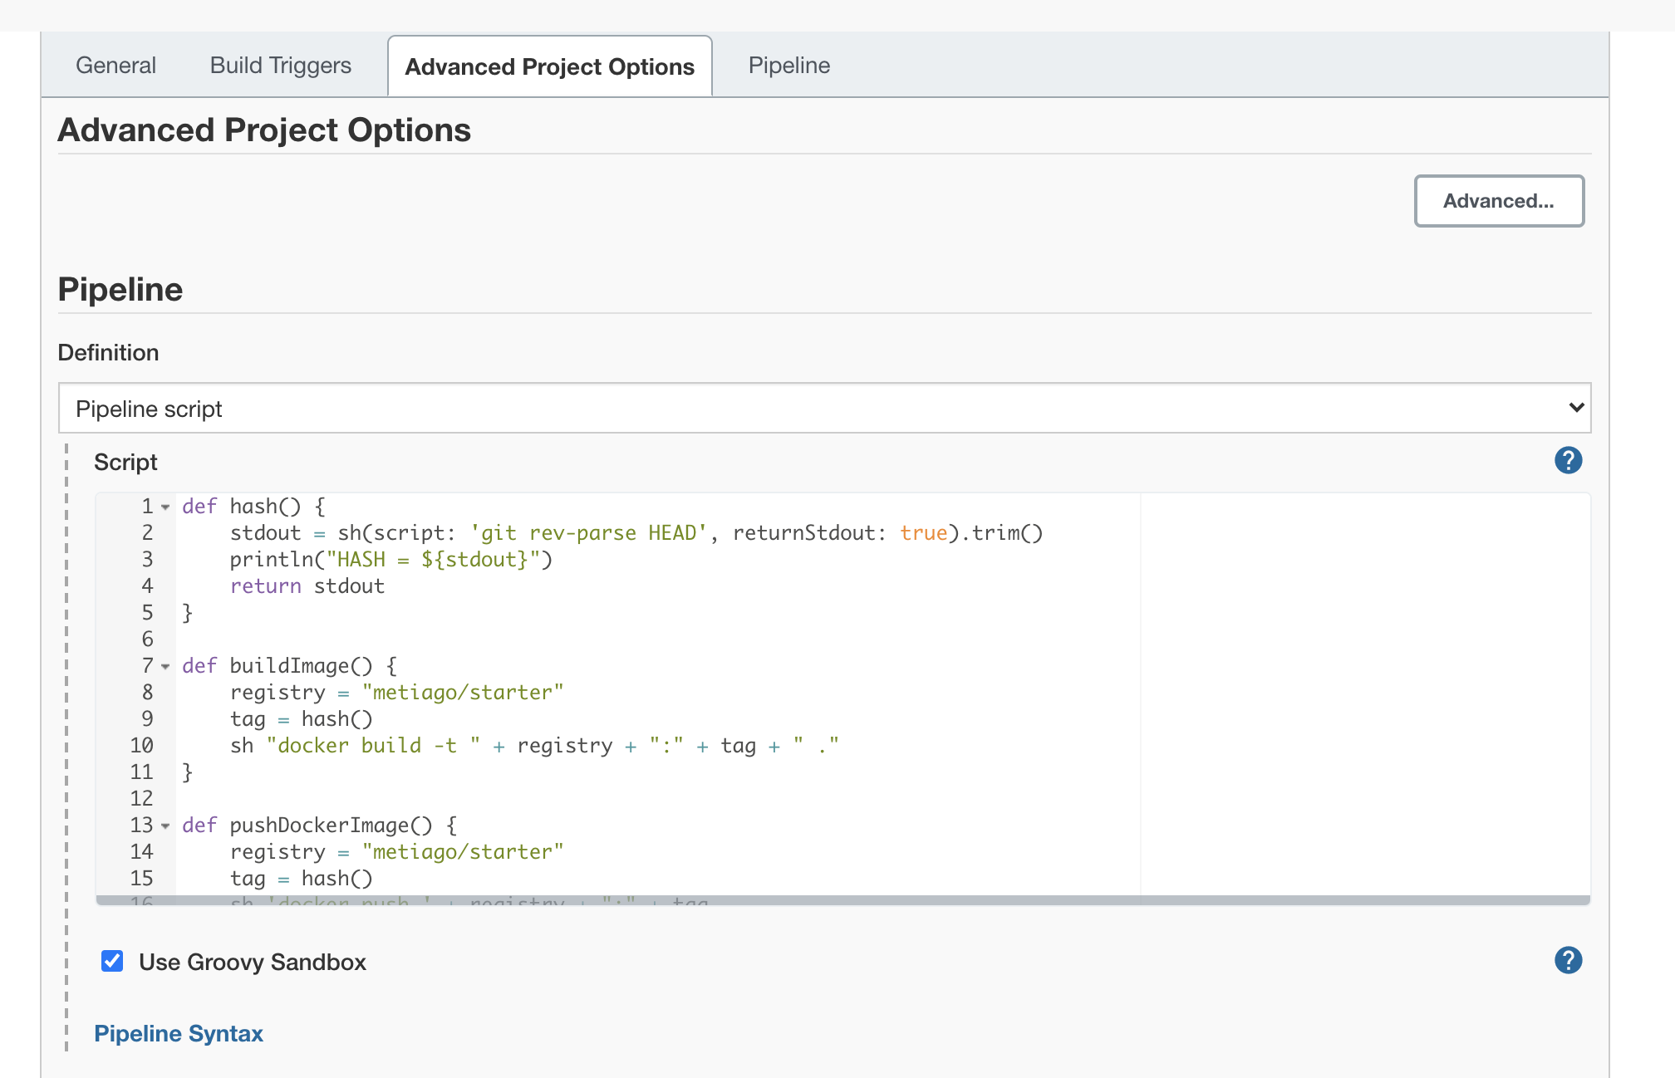Click the script editor bottom resize bar
The height and width of the screenshot is (1078, 1675).
point(842,900)
